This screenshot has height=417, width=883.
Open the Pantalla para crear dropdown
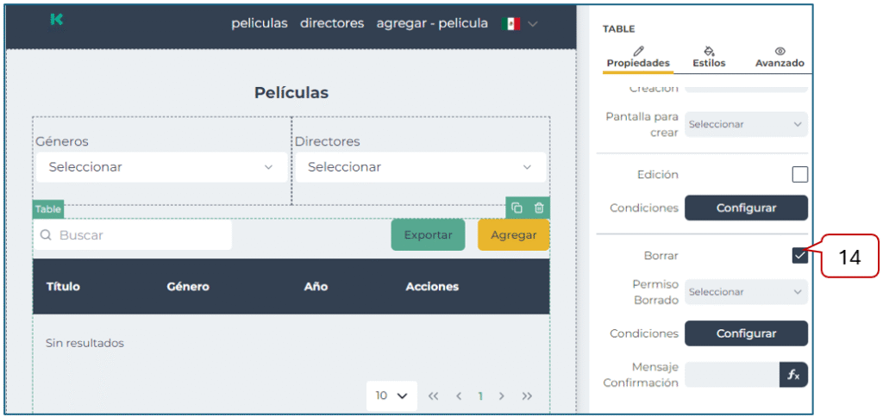tap(746, 124)
